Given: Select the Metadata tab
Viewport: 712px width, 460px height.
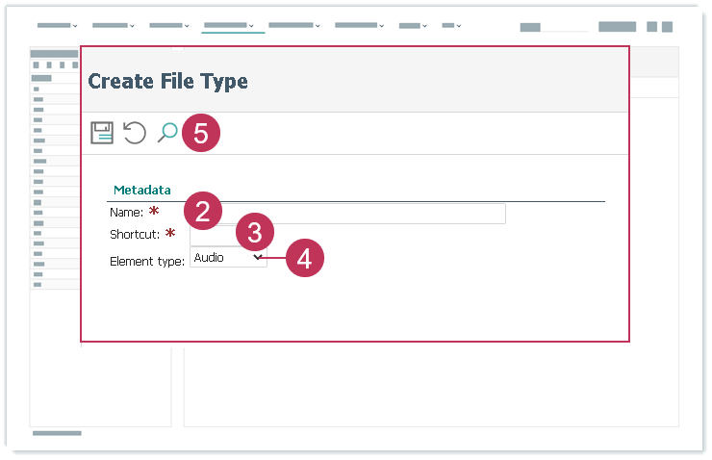Looking at the screenshot, I should (x=142, y=190).
